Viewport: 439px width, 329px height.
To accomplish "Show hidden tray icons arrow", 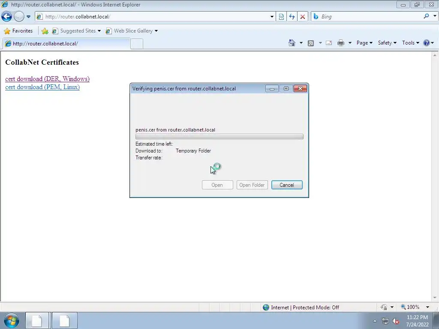I will [375, 321].
